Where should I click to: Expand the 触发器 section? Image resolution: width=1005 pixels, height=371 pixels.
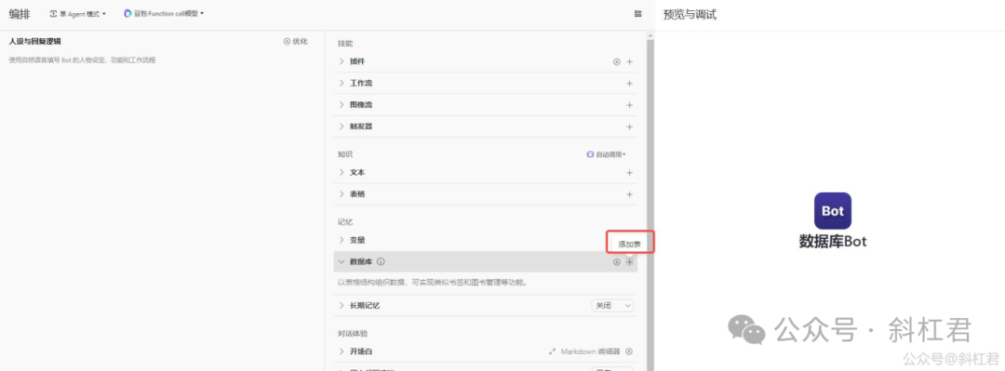coord(342,126)
